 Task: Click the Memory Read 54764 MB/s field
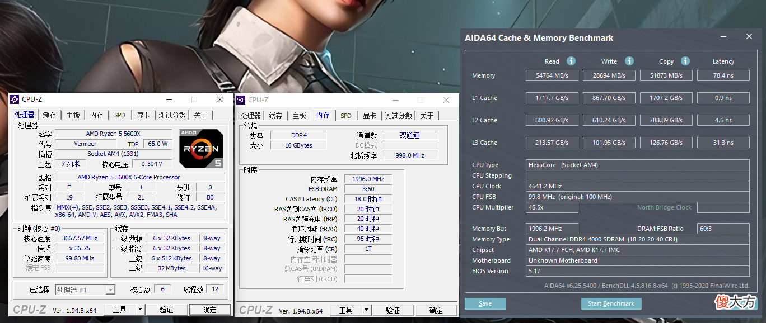552,75
